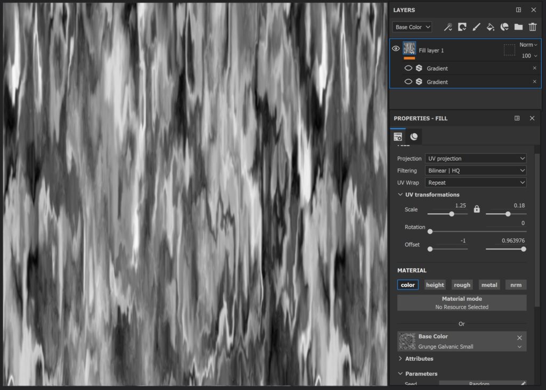The width and height of the screenshot is (546, 390).
Task: Click the Seed random edit pencil icon
Action: click(x=523, y=384)
